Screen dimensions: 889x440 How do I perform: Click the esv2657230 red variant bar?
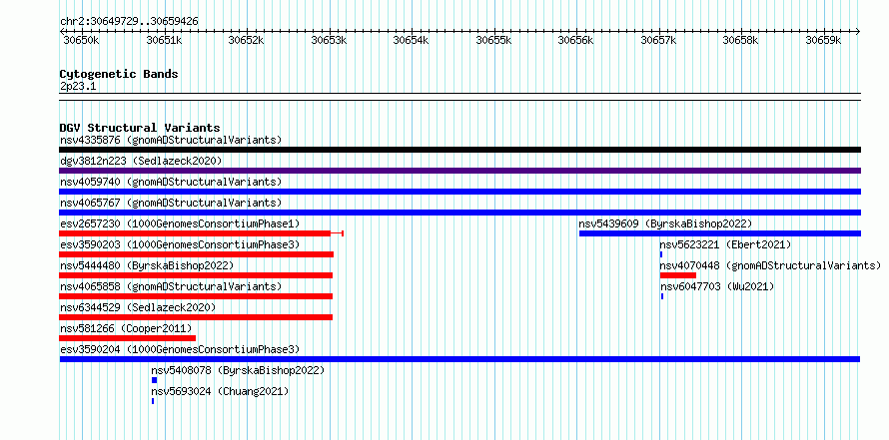pyautogui.click(x=201, y=233)
